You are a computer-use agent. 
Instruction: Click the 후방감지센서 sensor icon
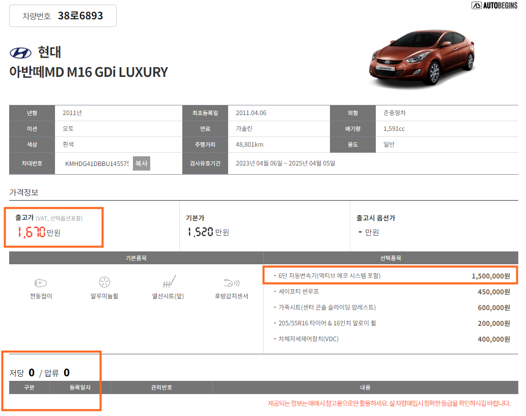coord(232,283)
